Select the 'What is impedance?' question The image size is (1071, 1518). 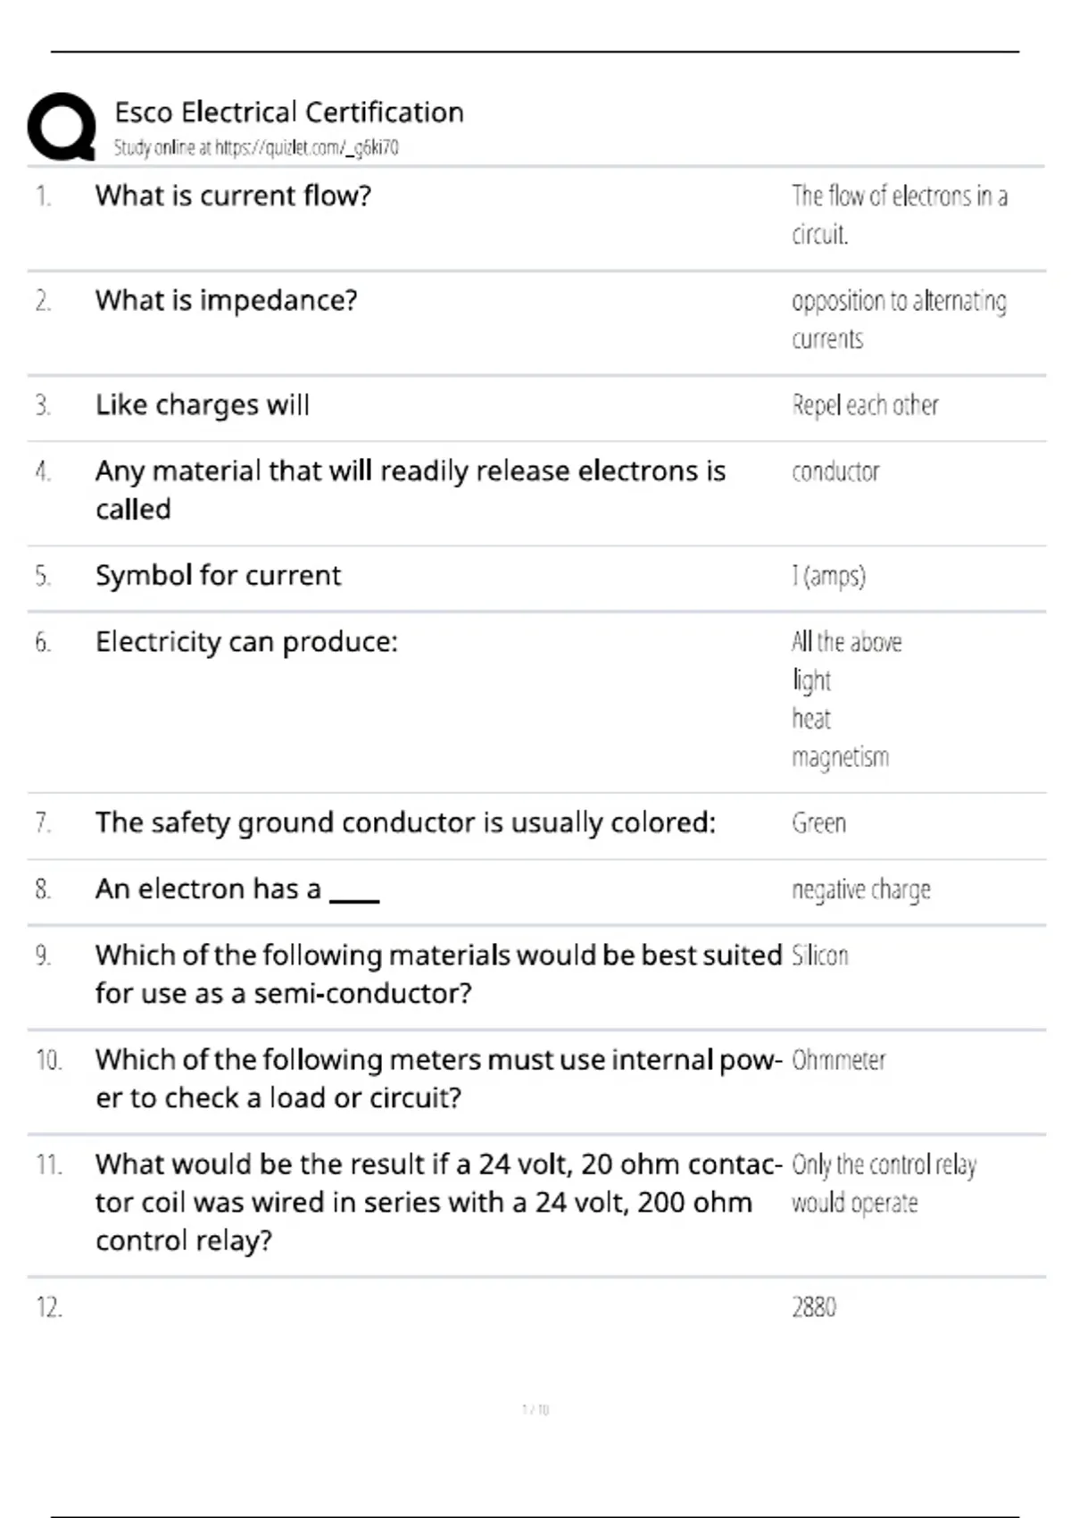(x=226, y=300)
